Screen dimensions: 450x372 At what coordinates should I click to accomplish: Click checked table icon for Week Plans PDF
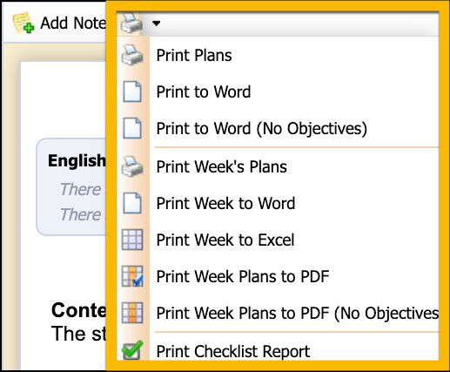coord(132,276)
